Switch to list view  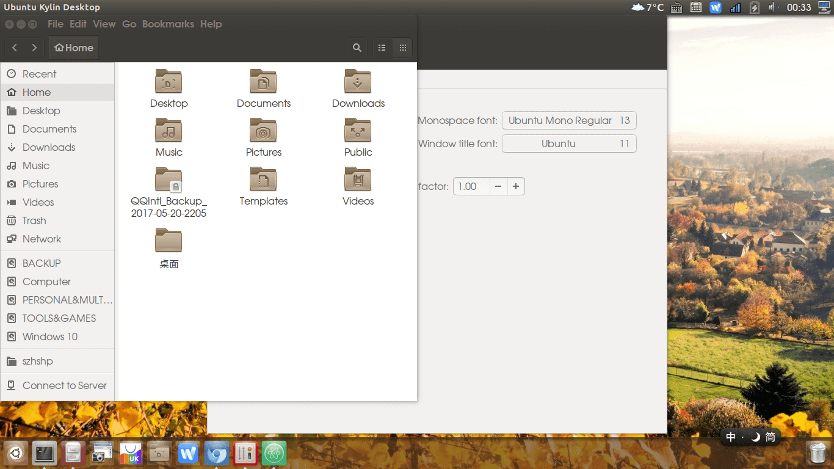382,48
